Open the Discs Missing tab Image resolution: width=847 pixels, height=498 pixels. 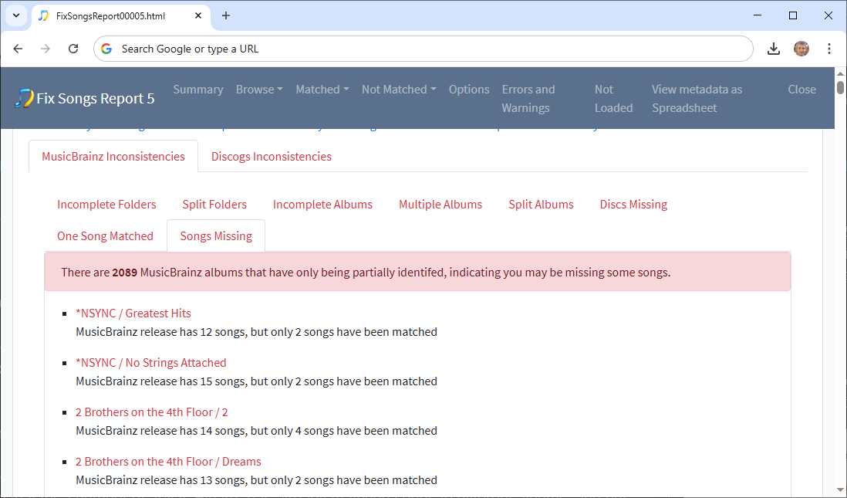[633, 205]
